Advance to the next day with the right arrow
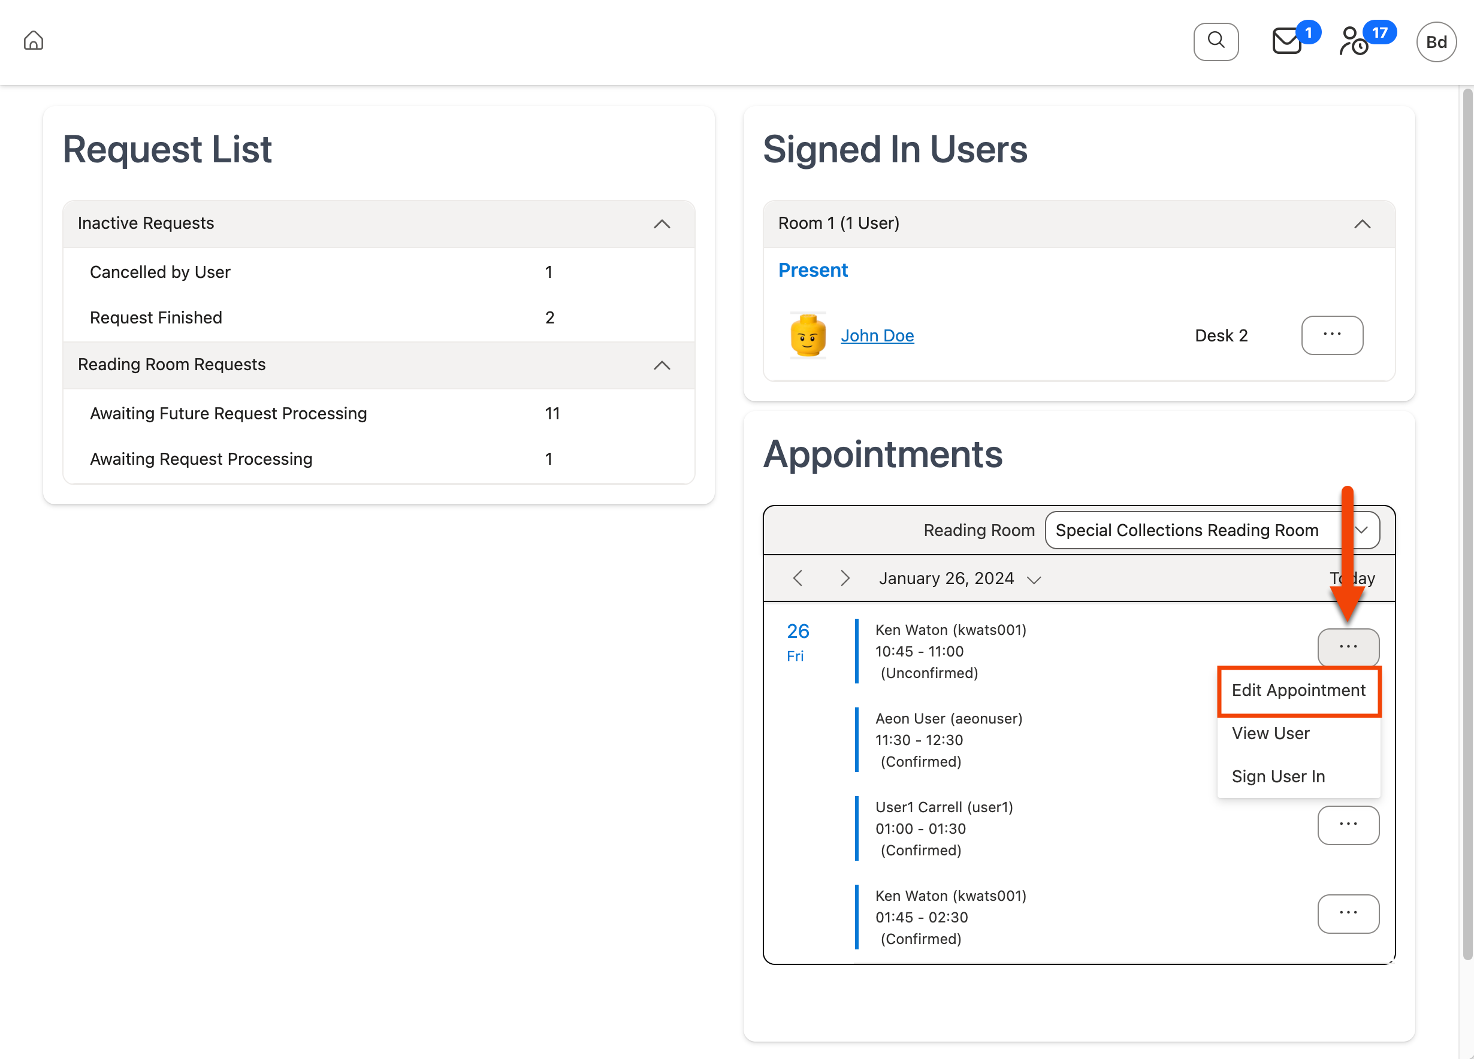 pos(845,578)
